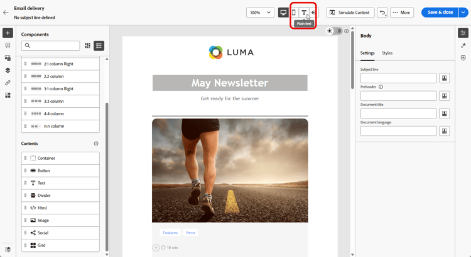Open settings sliders icon in right rail
Viewport: 471px width, 257px height.
pos(463,33)
